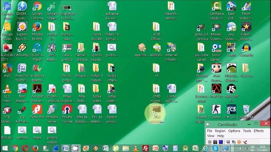Click the volume speaker icon in system tray
271x152 pixels.
[x=240, y=148]
